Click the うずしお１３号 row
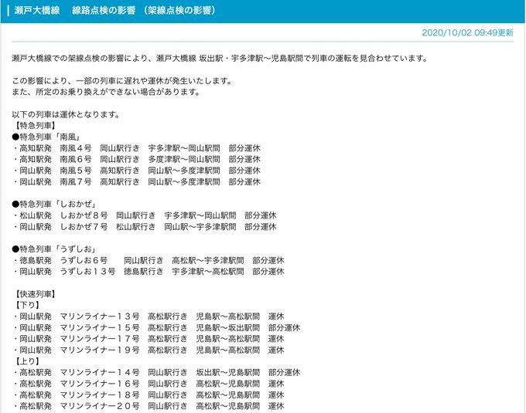The width and height of the screenshot is (526, 413). pyautogui.click(x=149, y=272)
